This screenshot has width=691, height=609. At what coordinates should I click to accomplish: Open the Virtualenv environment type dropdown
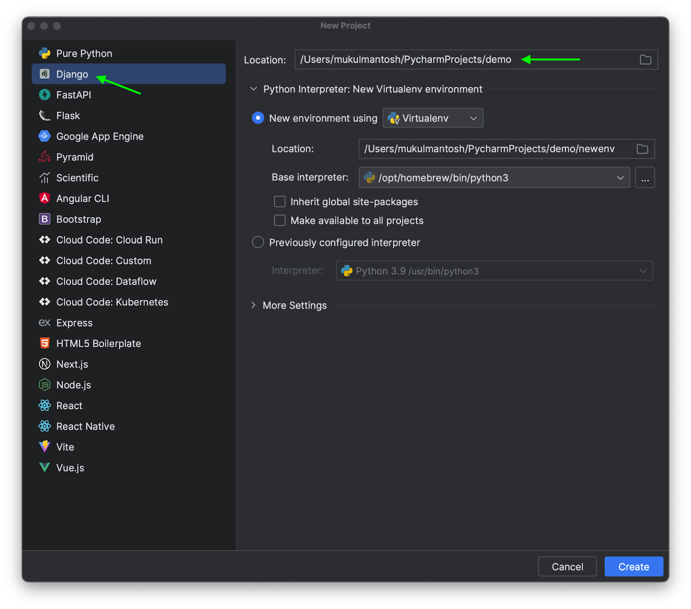click(x=433, y=118)
